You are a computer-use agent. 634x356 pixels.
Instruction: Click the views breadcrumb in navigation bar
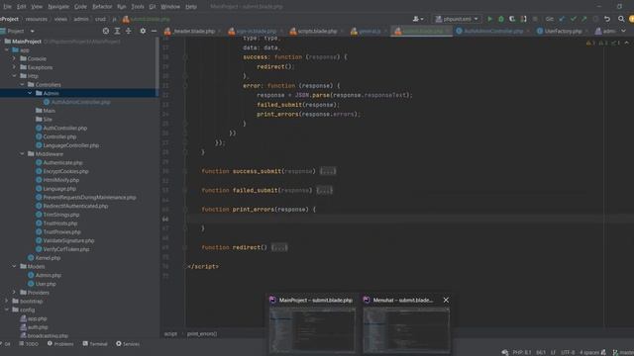[60, 19]
